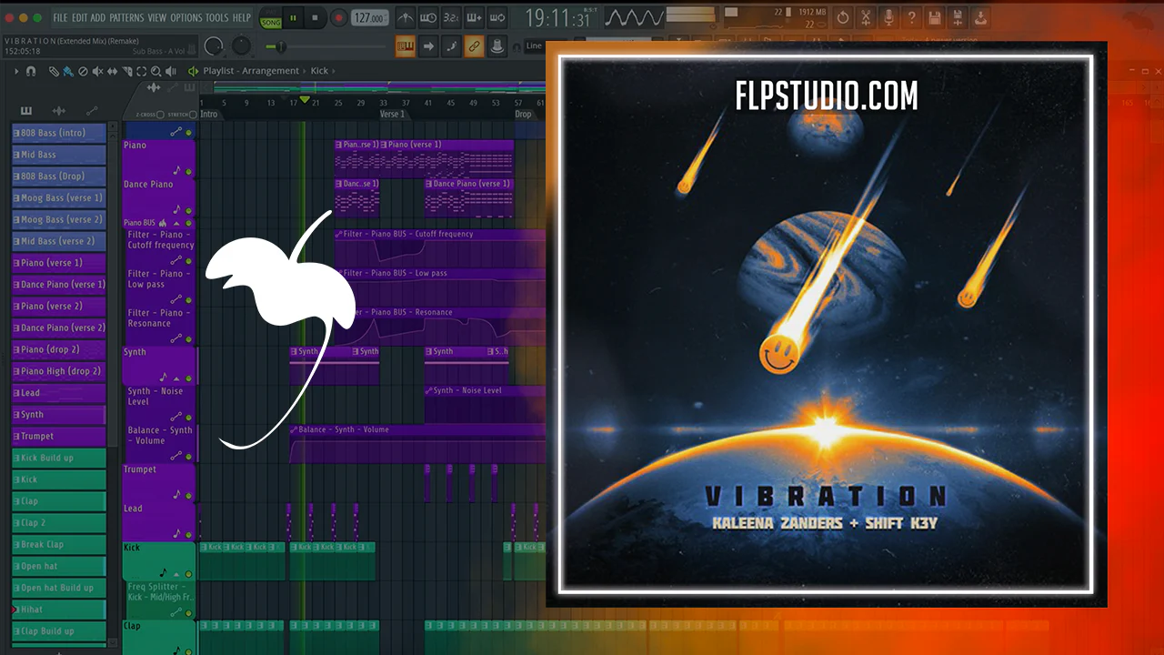Toggle overdub recording icon

tap(474, 17)
